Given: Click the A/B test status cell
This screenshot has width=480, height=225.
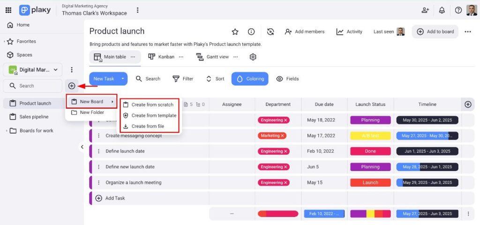Looking at the screenshot, I should [370, 135].
